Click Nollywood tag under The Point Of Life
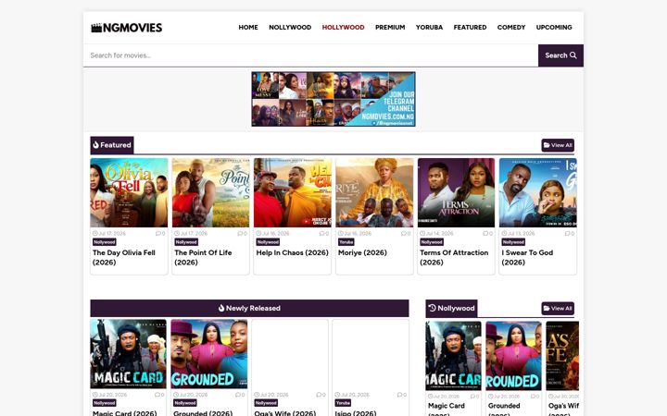Screen dimensions: 667x416 pyautogui.click(x=186, y=242)
